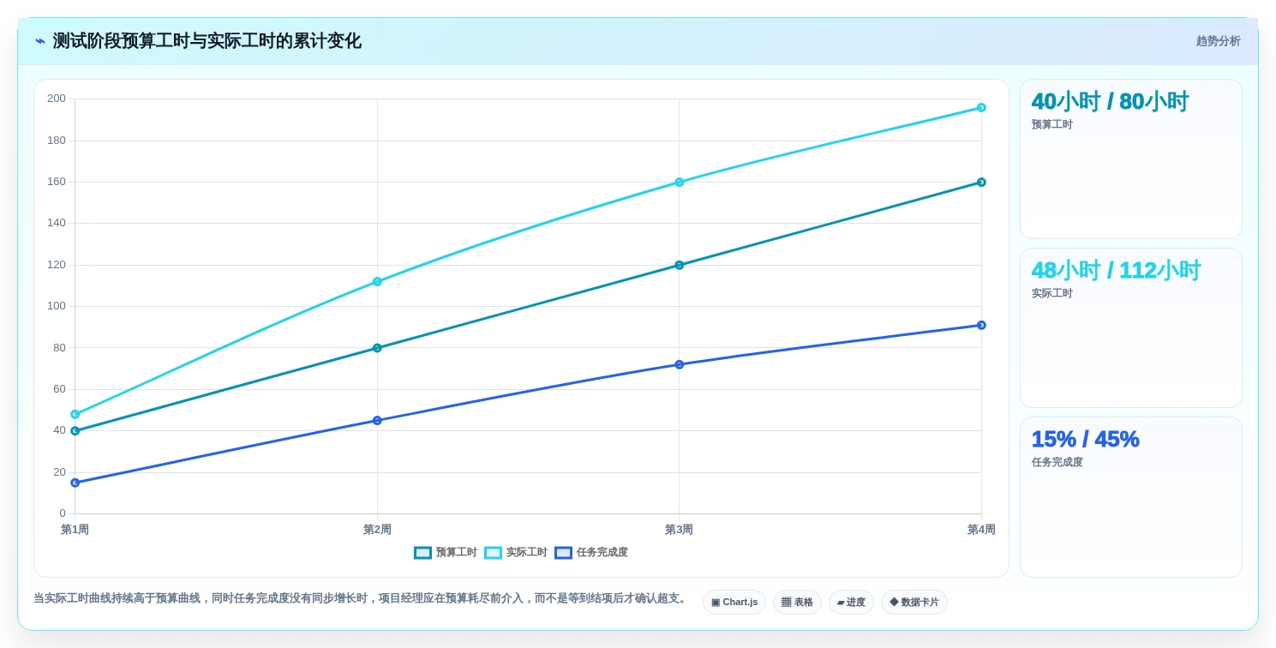Select the 第1周 point on the 实际工时 line
Screen dimensions: 1276x648
tap(75, 415)
